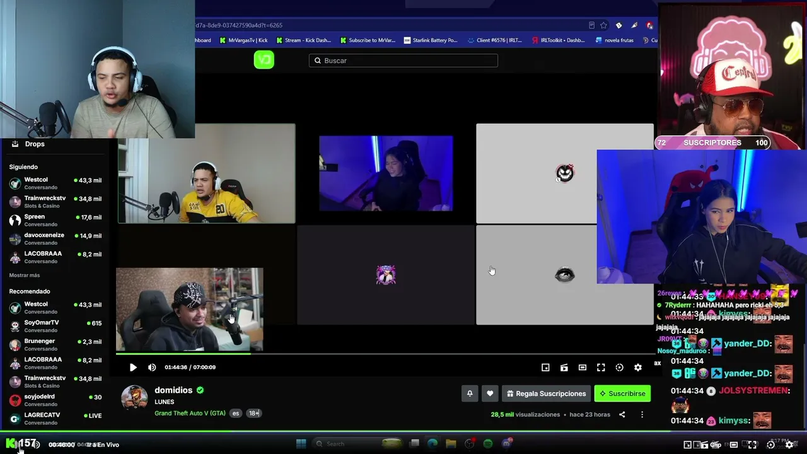Screen dimensions: 807x454
Task: Open Trainwreckstv under Recomendado
Action: point(55,381)
